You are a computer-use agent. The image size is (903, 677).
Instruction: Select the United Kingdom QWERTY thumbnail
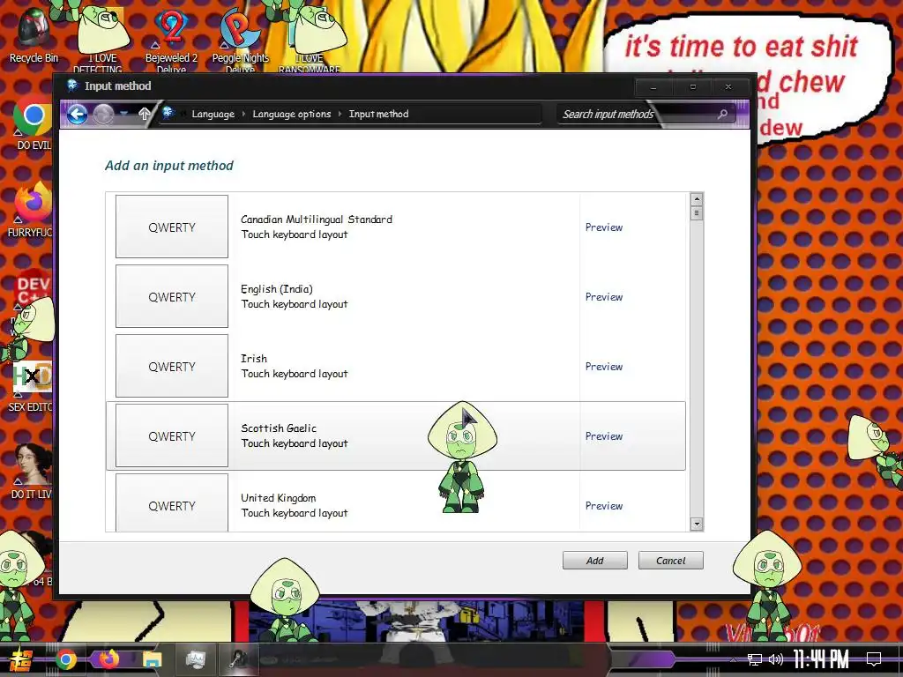point(172,502)
